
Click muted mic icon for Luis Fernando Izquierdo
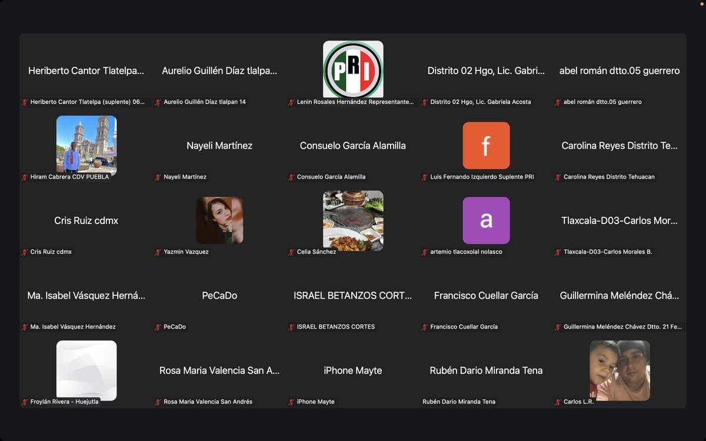[x=425, y=177]
